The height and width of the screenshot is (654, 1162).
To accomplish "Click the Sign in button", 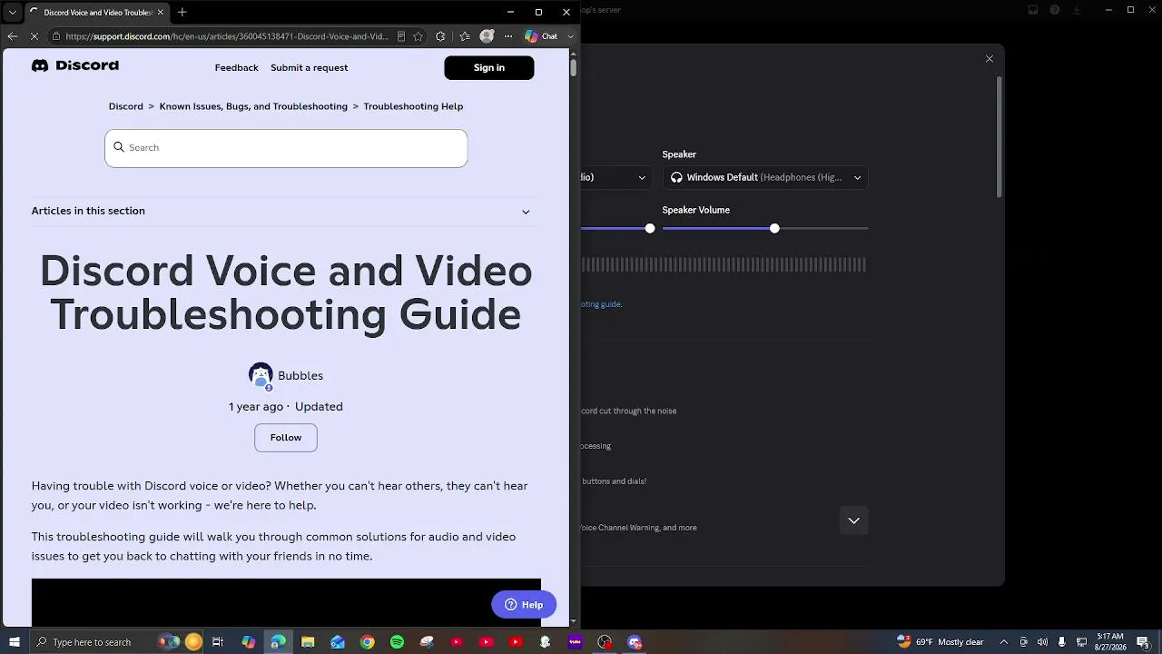I will [489, 67].
